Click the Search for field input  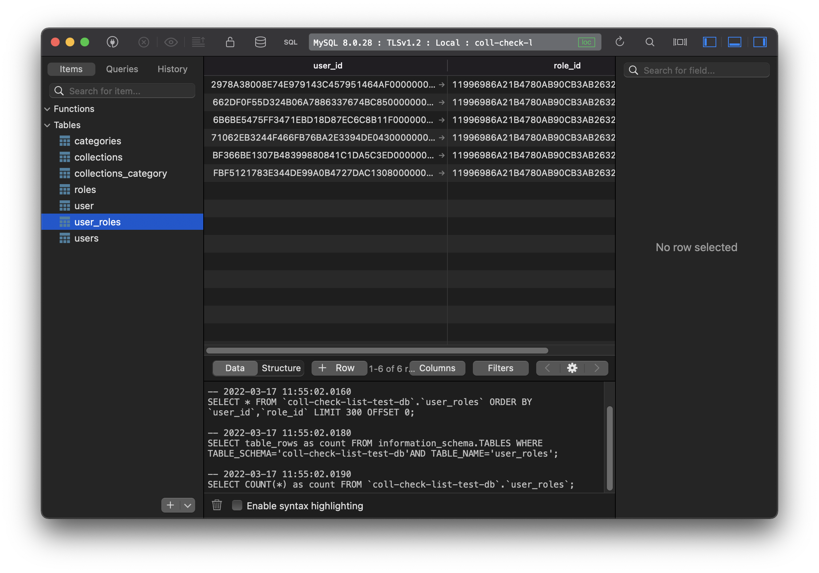tap(697, 70)
